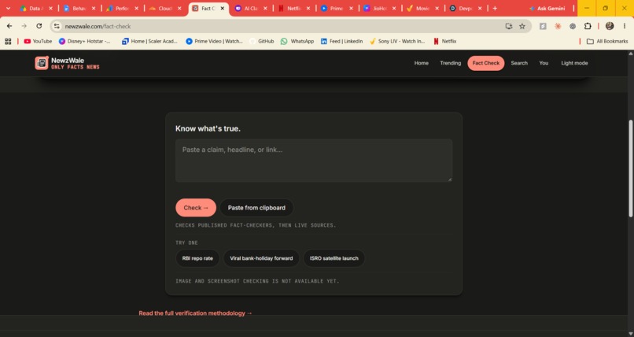Image resolution: width=634 pixels, height=337 pixels.
Task: Click the NewzWale logo icon
Action: point(42,63)
